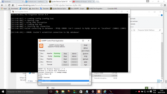Click the XAMPP log vertical scrollbar thumb
167x94 pixels.
tap(90, 73)
